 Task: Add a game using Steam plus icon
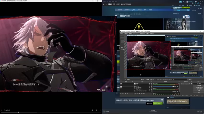click(104, 111)
